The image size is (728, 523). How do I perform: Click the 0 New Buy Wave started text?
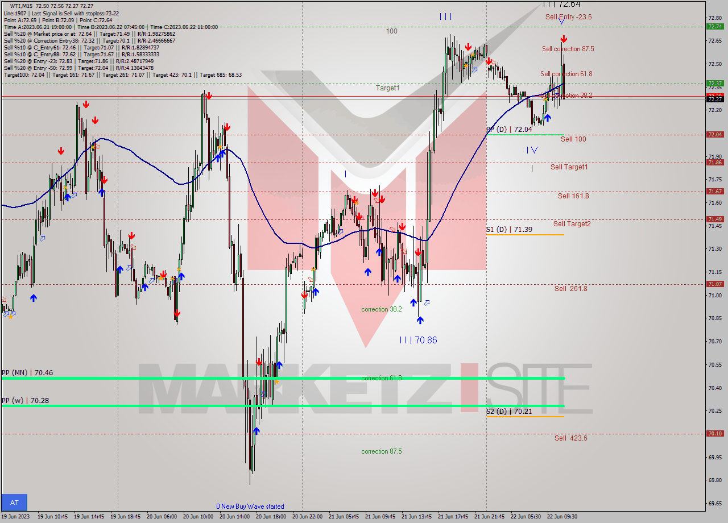(x=250, y=507)
